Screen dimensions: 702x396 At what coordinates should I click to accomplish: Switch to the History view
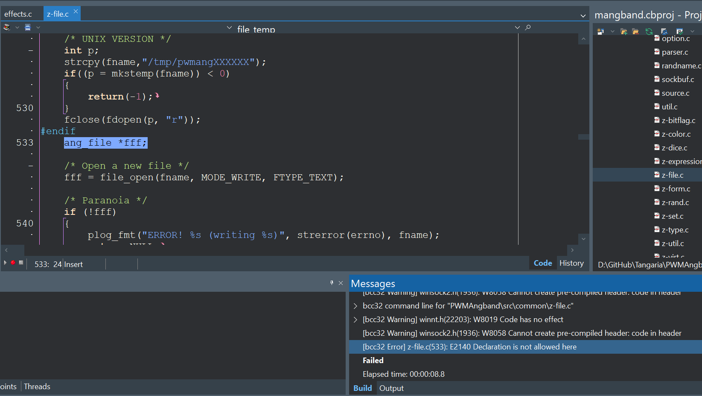click(571, 263)
